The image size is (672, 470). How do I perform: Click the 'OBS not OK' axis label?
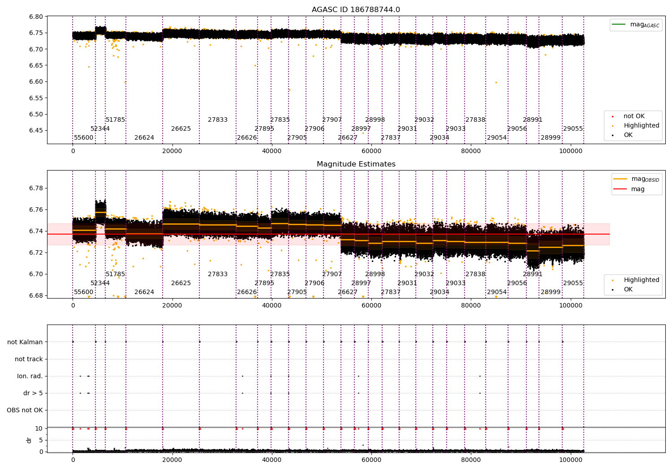25,410
